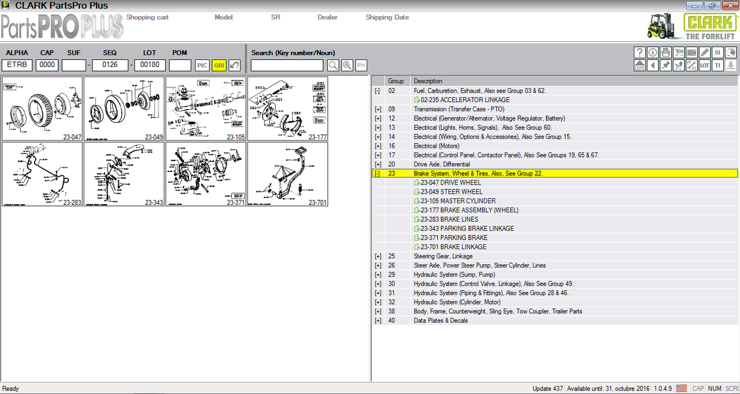This screenshot has width=740, height=394.
Task: Expand group 12 Electrical Generator/Alternator
Action: [378, 118]
